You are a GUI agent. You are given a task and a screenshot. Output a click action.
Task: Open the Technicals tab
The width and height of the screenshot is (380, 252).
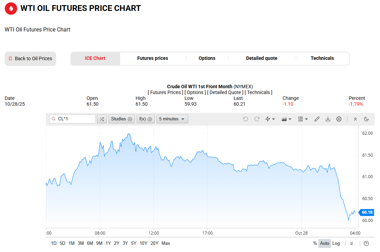point(322,58)
